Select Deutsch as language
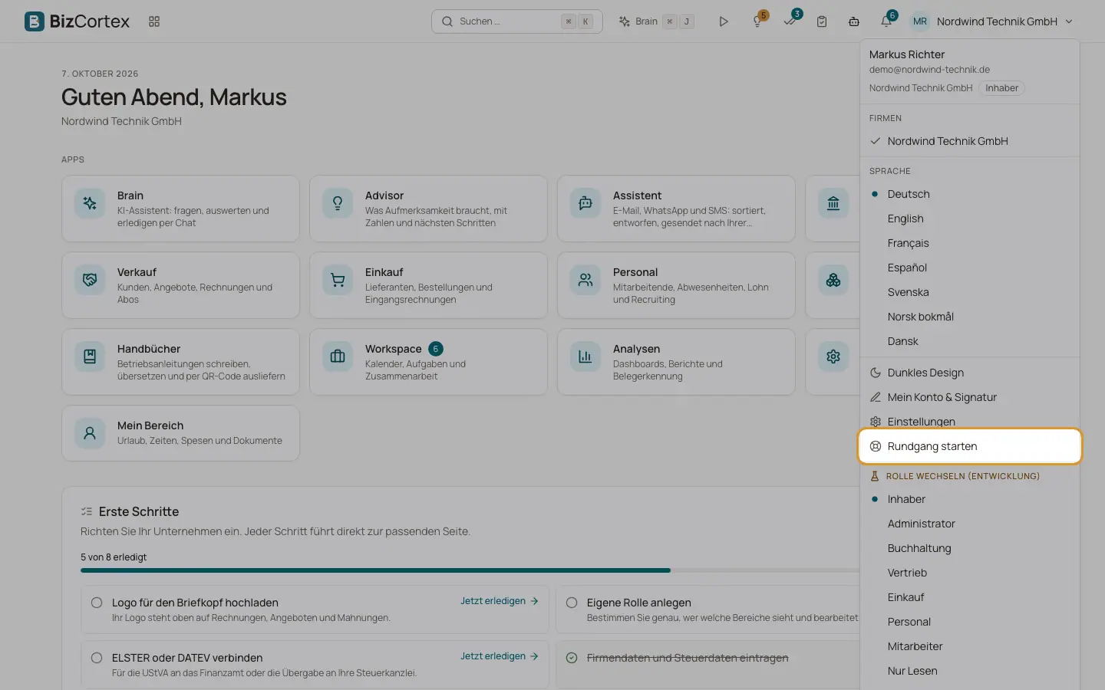This screenshot has height=690, width=1105. [970, 194]
